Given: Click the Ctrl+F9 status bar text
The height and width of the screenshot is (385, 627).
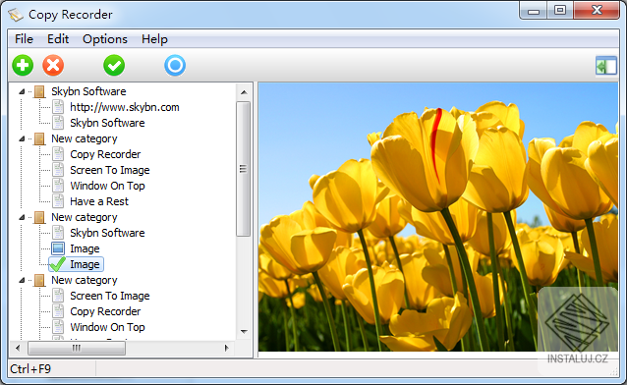Looking at the screenshot, I should 30,369.
